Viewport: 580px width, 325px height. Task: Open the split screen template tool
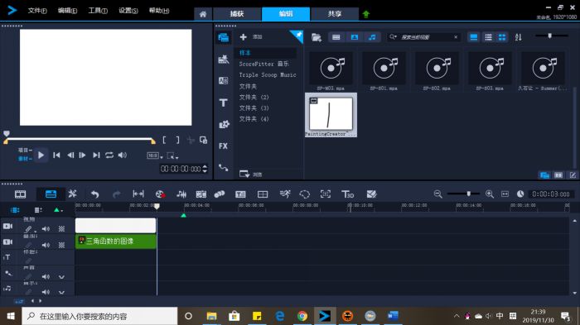[x=263, y=194]
